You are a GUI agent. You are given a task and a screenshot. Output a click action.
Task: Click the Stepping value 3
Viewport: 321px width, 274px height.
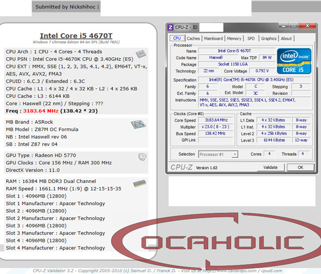click(301, 86)
